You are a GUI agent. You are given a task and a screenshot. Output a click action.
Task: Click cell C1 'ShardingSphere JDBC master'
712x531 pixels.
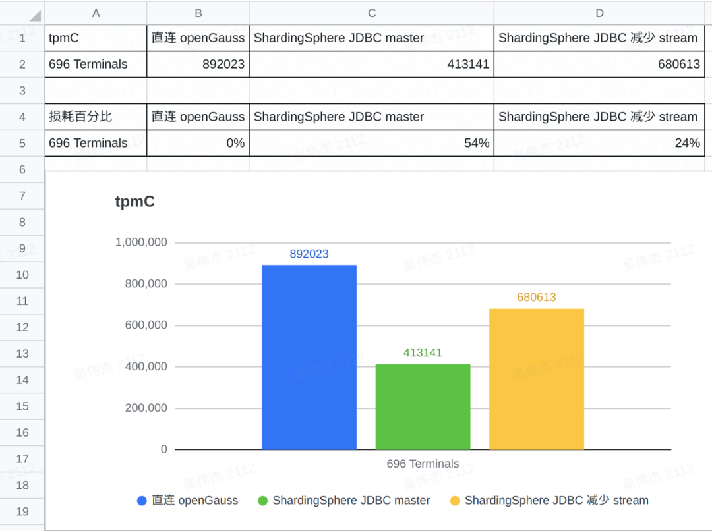point(371,38)
